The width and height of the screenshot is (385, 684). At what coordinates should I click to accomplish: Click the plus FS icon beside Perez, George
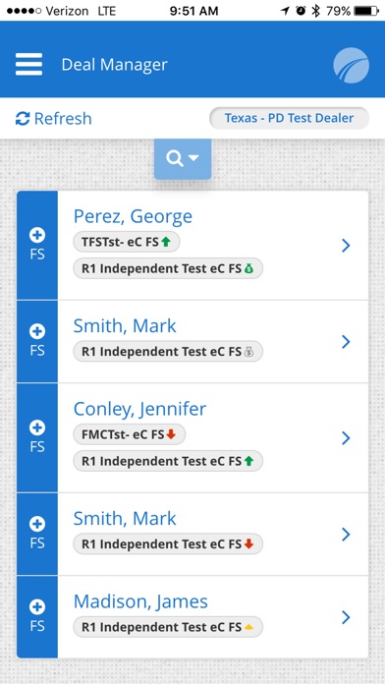tap(37, 245)
